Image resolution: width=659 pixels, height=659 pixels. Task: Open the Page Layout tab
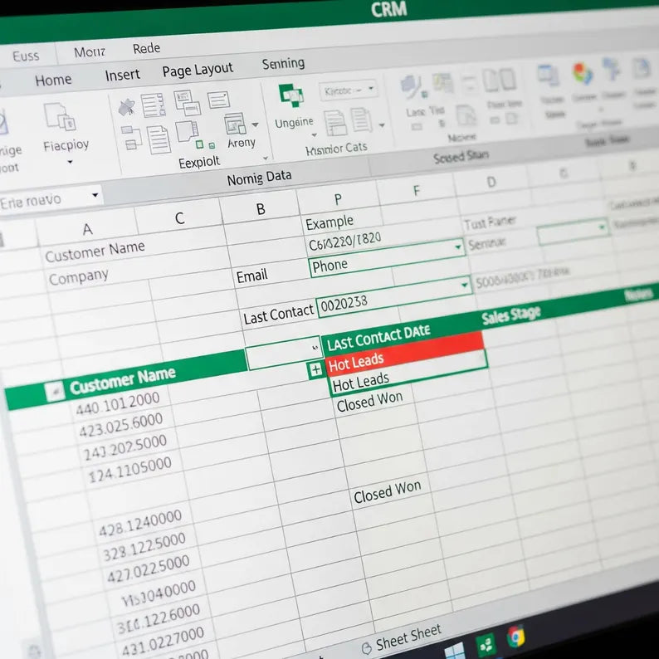pos(198,71)
